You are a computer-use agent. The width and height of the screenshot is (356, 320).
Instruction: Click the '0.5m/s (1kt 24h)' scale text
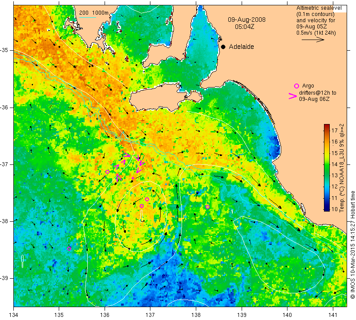click(316, 32)
